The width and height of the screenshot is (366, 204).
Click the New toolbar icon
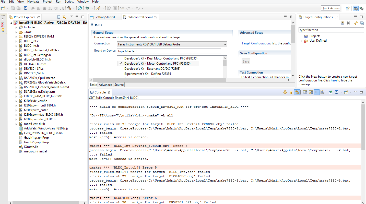click(3, 8)
